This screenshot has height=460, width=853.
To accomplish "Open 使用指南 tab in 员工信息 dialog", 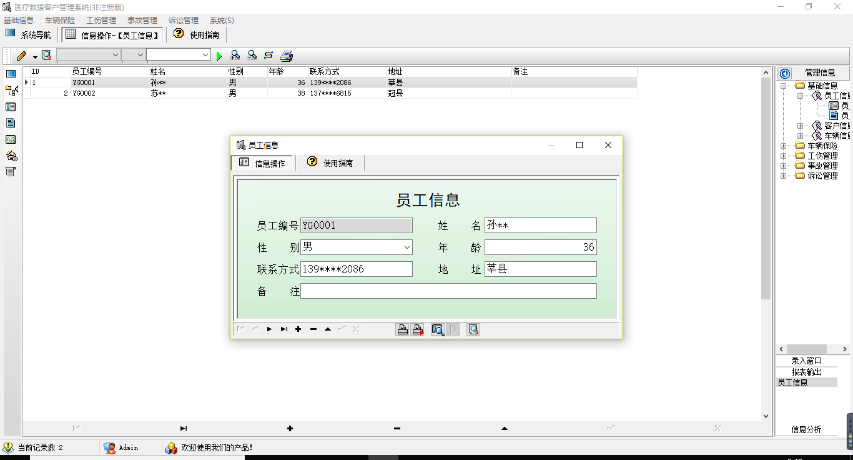I will (330, 163).
